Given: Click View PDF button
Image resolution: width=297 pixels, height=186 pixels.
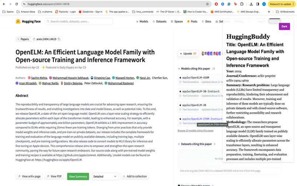Looking at the screenshot, I should pyautogui.click(x=54, y=176).
